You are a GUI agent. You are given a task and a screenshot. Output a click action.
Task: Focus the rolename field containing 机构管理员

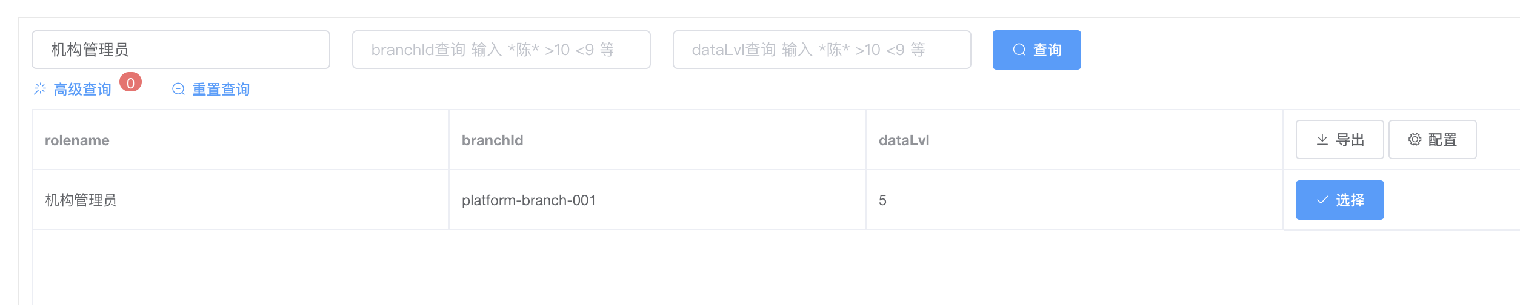click(x=181, y=50)
